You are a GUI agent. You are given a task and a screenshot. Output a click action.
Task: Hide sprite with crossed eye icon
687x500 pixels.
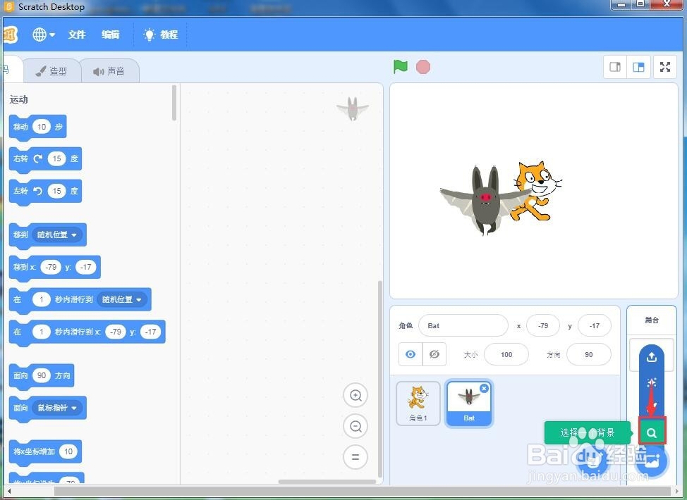434,354
